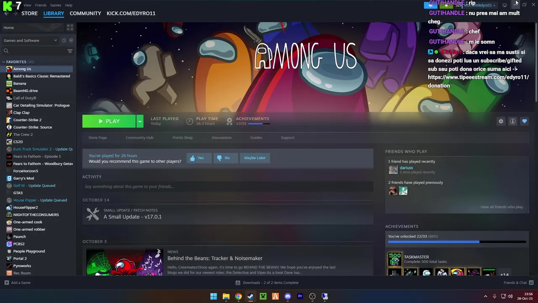Open Discord from the taskbar
538x303 pixels.
click(287, 296)
